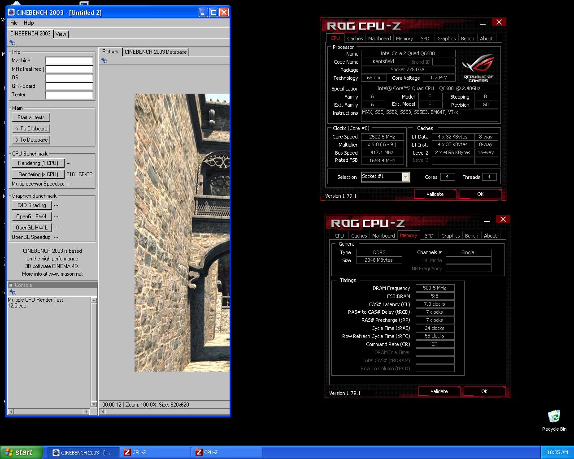Click the taskbar clock showing 10:35 AM
The image size is (574, 459).
click(x=557, y=453)
